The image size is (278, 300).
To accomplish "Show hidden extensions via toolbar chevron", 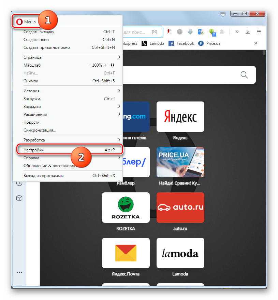I will click(x=237, y=31).
